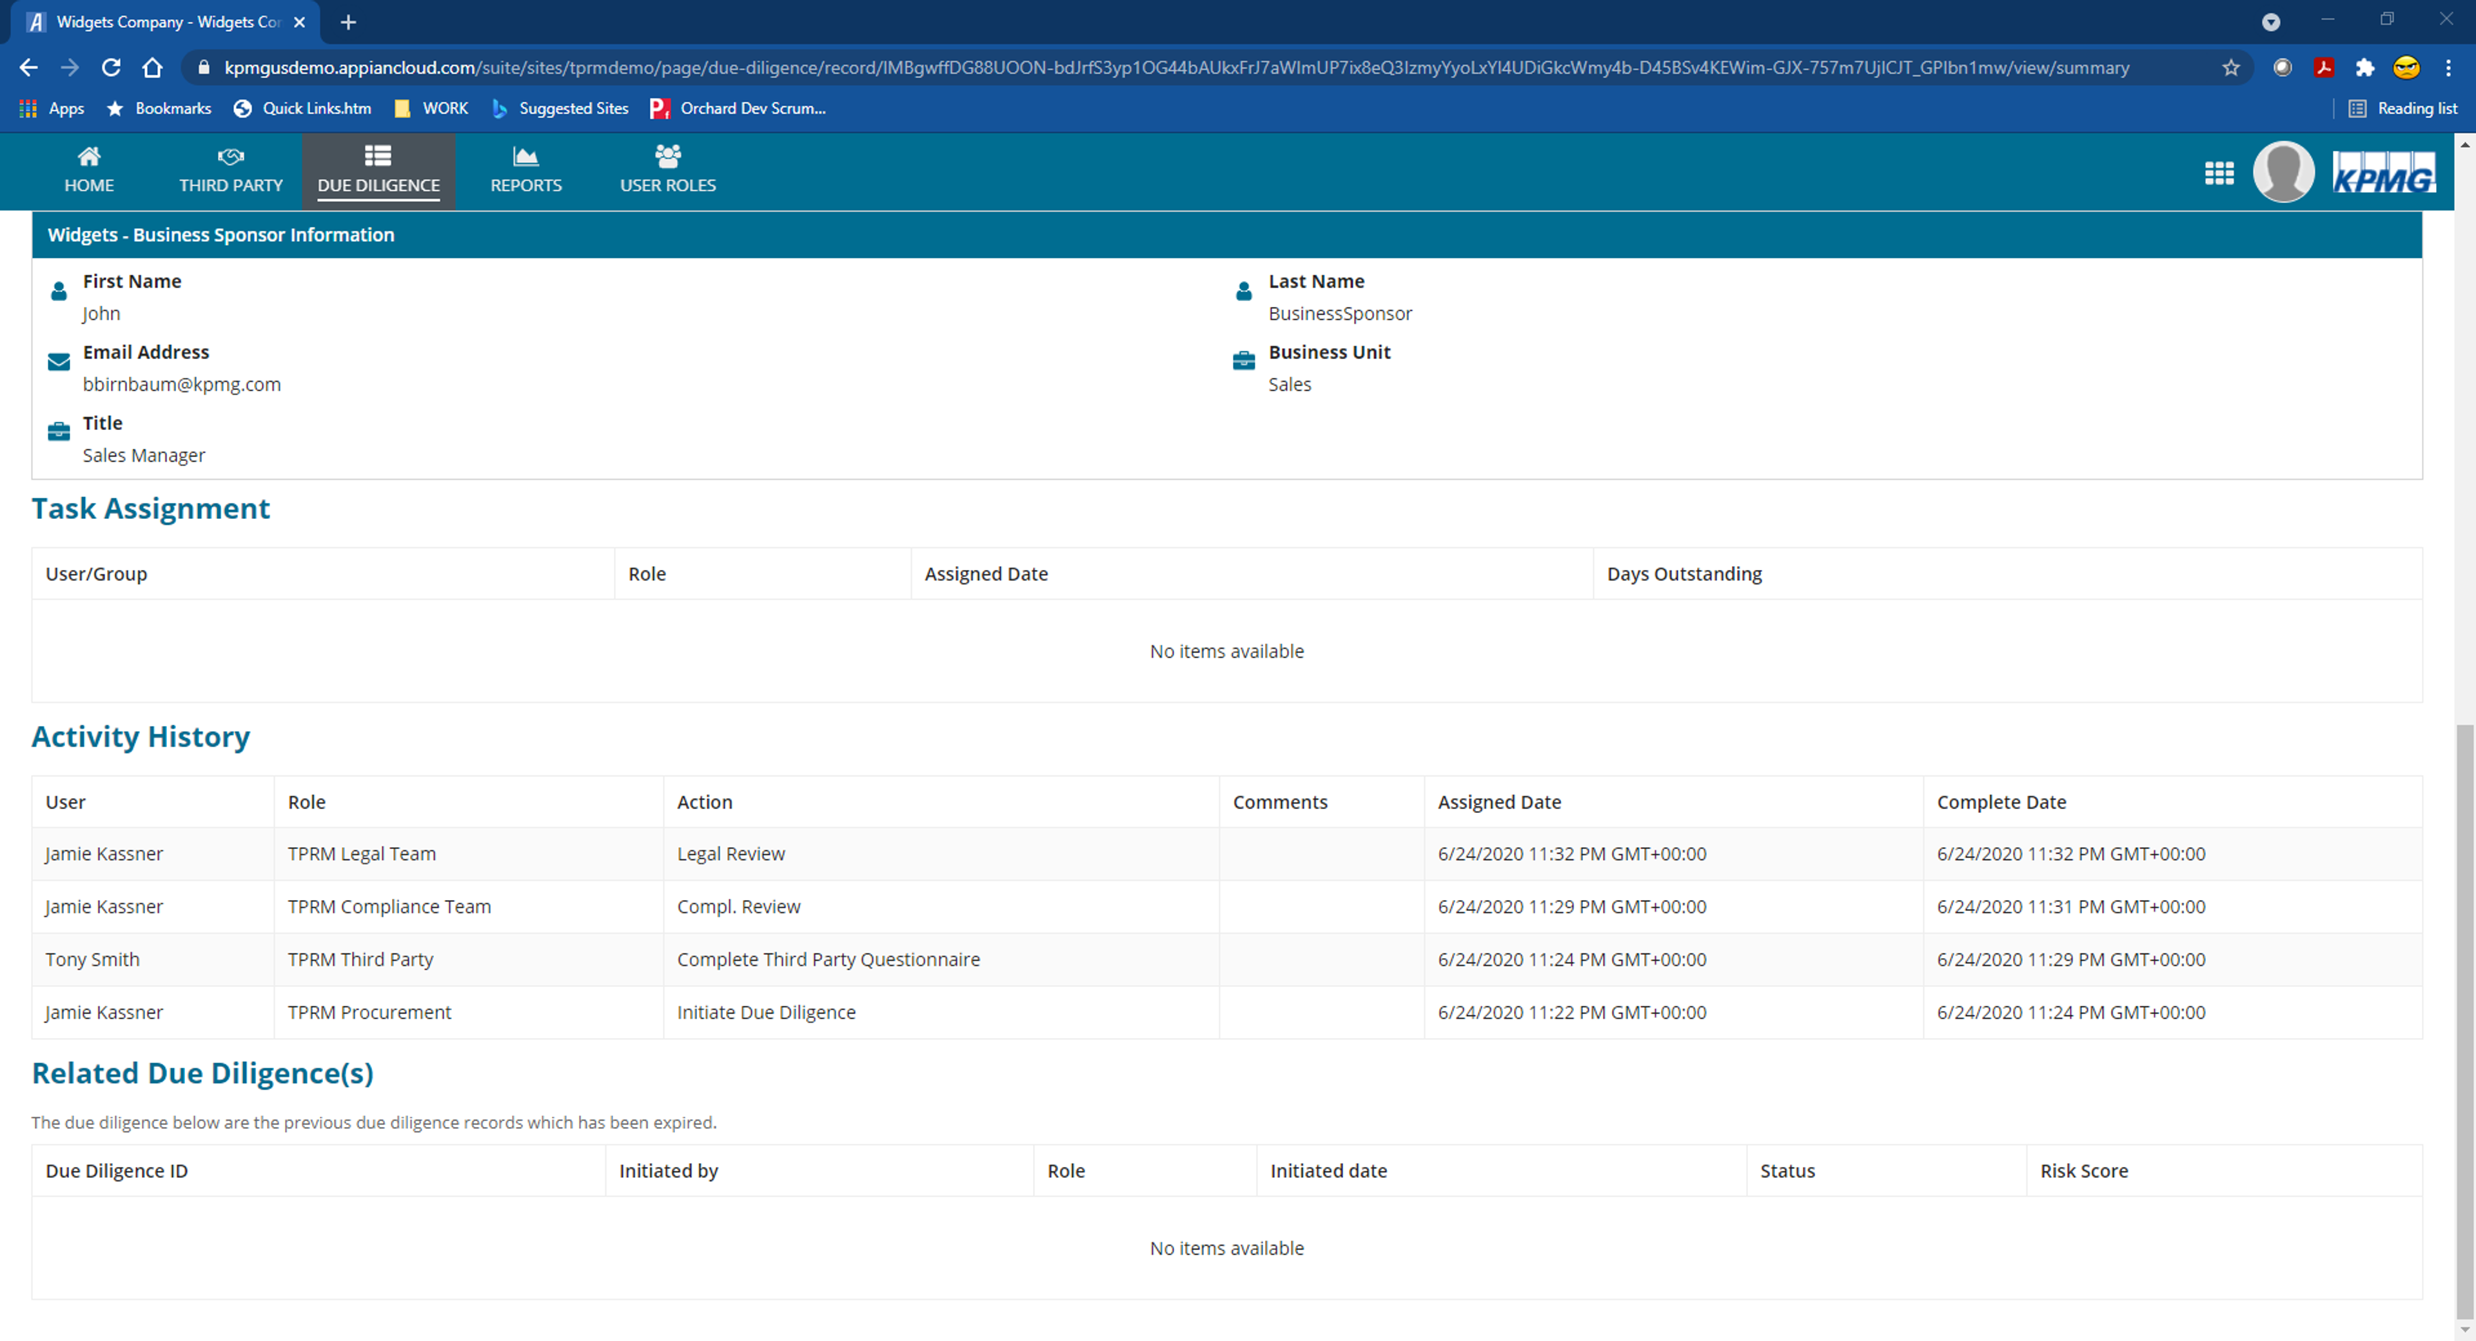Select the DUE DILIGENCE tab
2476x1341 pixels.
378,170
